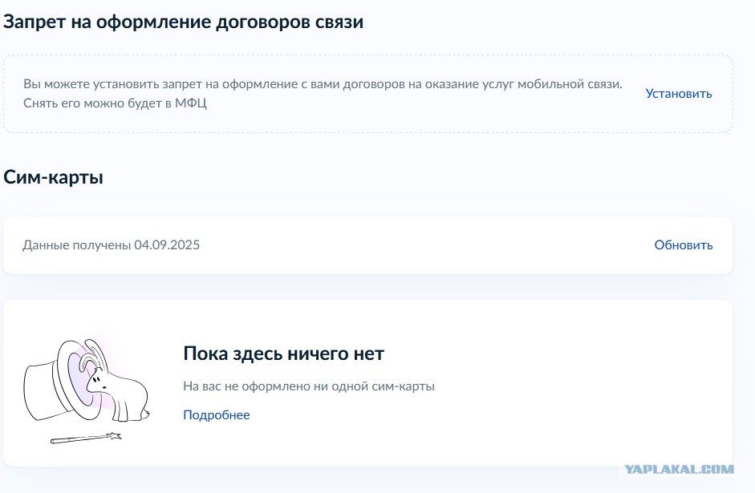The width and height of the screenshot is (755, 493).
Task: Click the Снять его можно будет в МФЦ line
Action: point(115,103)
